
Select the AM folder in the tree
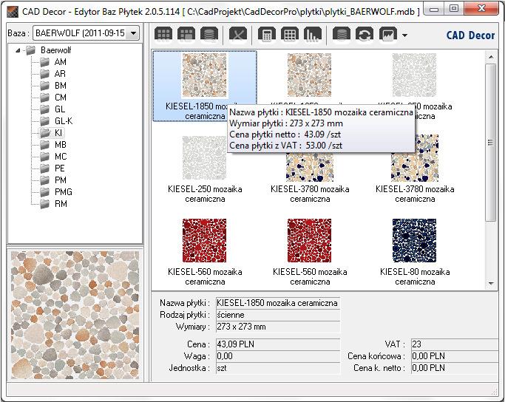(60, 62)
